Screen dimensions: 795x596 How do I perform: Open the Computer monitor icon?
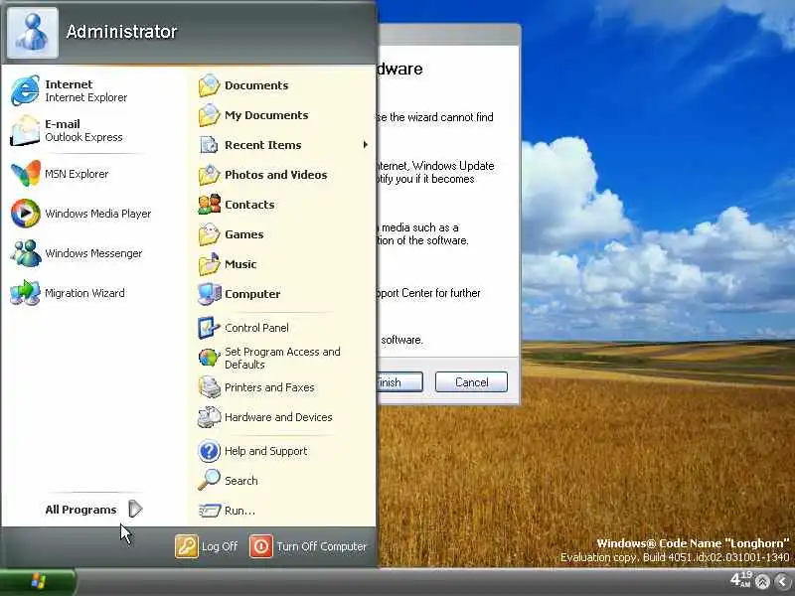point(209,294)
